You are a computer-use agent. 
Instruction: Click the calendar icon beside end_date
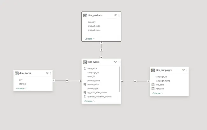pos(153,85)
